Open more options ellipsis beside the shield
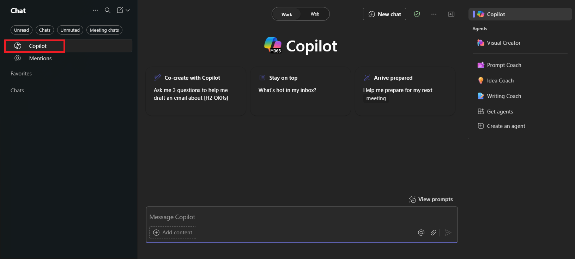Image resolution: width=575 pixels, height=259 pixels. click(434, 14)
